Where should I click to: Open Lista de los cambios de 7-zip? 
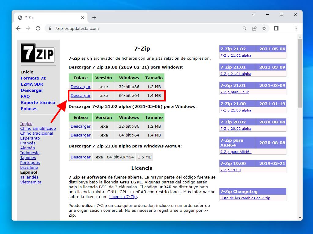click(x=245, y=198)
